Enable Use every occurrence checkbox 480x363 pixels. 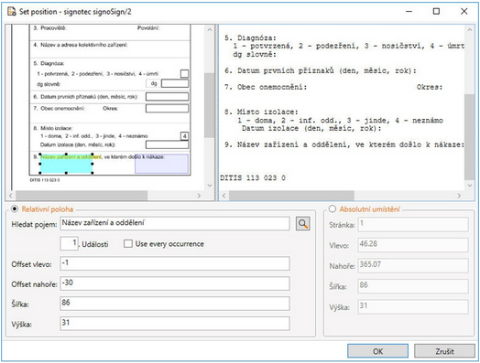(128, 244)
